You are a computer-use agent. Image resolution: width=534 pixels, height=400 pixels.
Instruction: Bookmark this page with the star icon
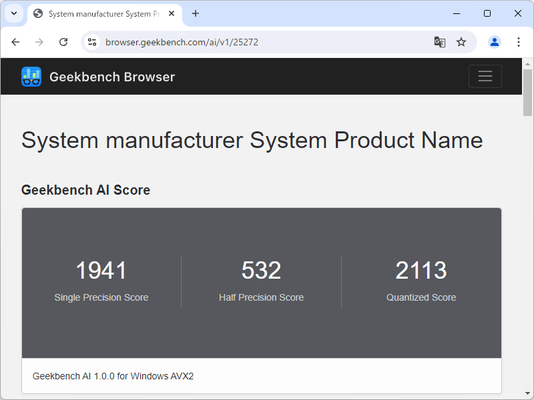coord(461,41)
